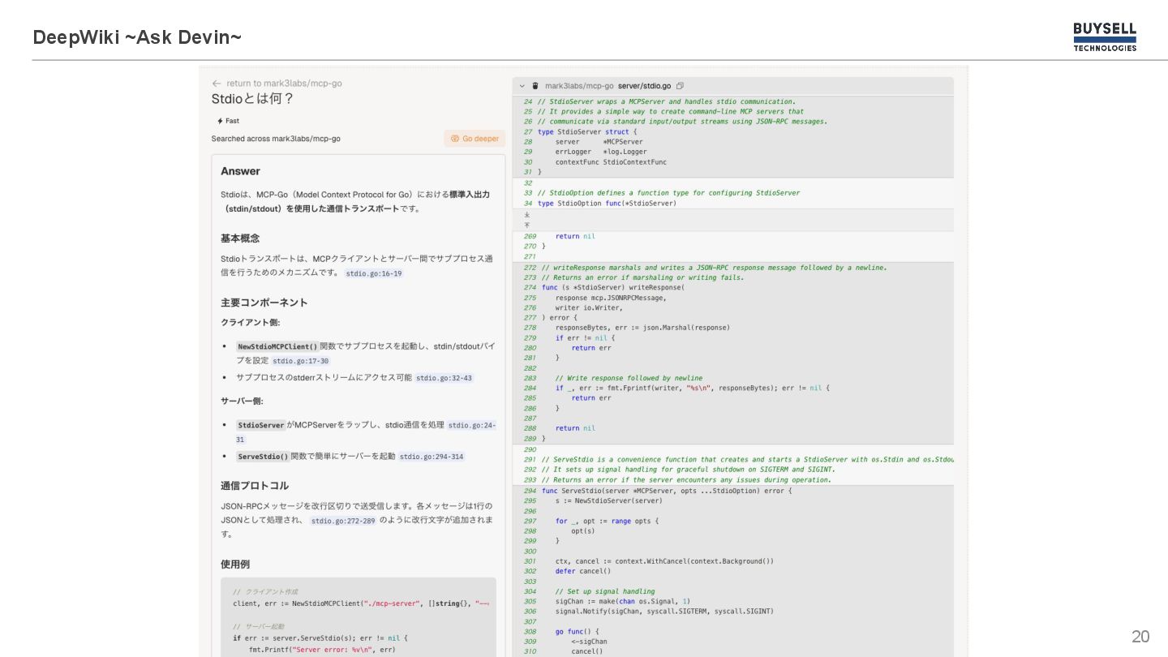Click the ServeStdio() inline code label
This screenshot has width=1168, height=657.
263,457
